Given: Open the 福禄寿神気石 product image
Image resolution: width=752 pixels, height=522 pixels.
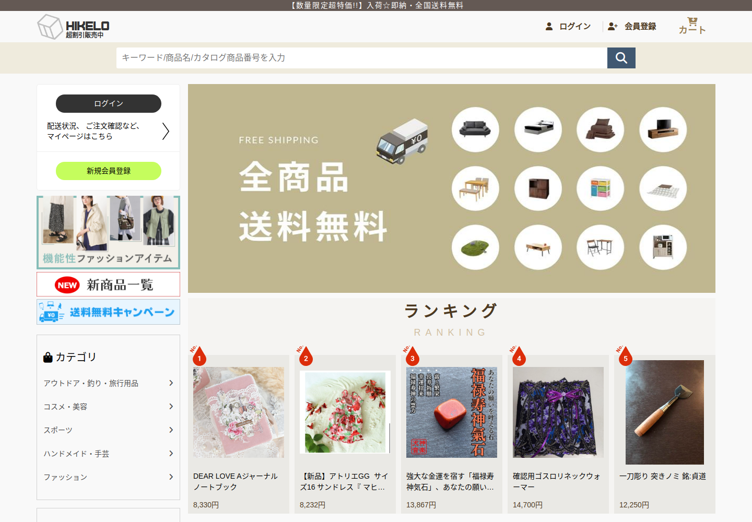Looking at the screenshot, I should [x=452, y=412].
